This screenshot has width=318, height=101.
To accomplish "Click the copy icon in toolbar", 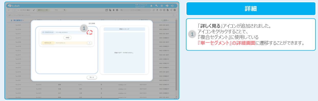I will click(x=110, y=10).
